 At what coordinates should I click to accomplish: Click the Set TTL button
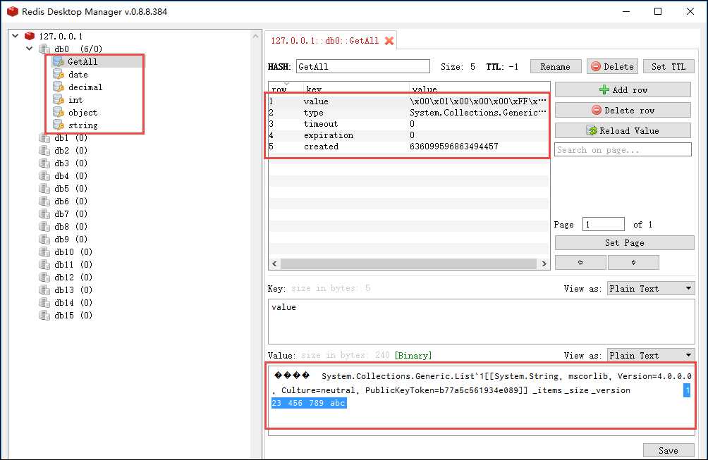(x=669, y=66)
